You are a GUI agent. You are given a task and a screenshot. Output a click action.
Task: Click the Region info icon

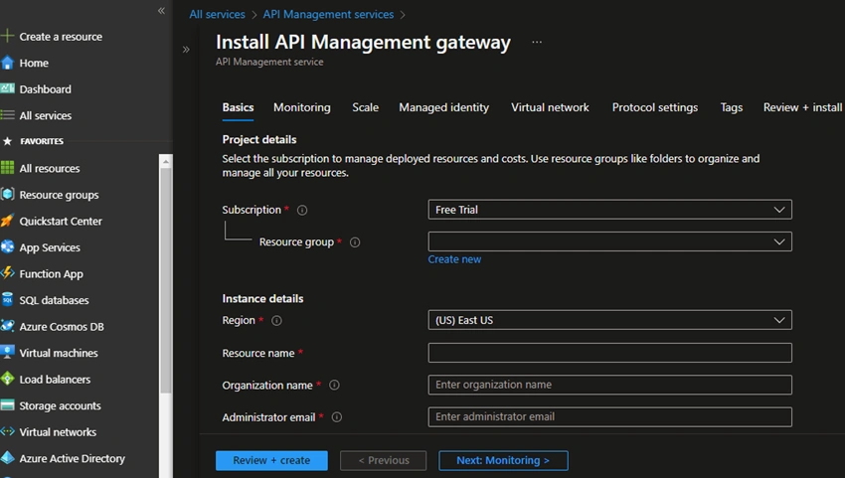(276, 321)
